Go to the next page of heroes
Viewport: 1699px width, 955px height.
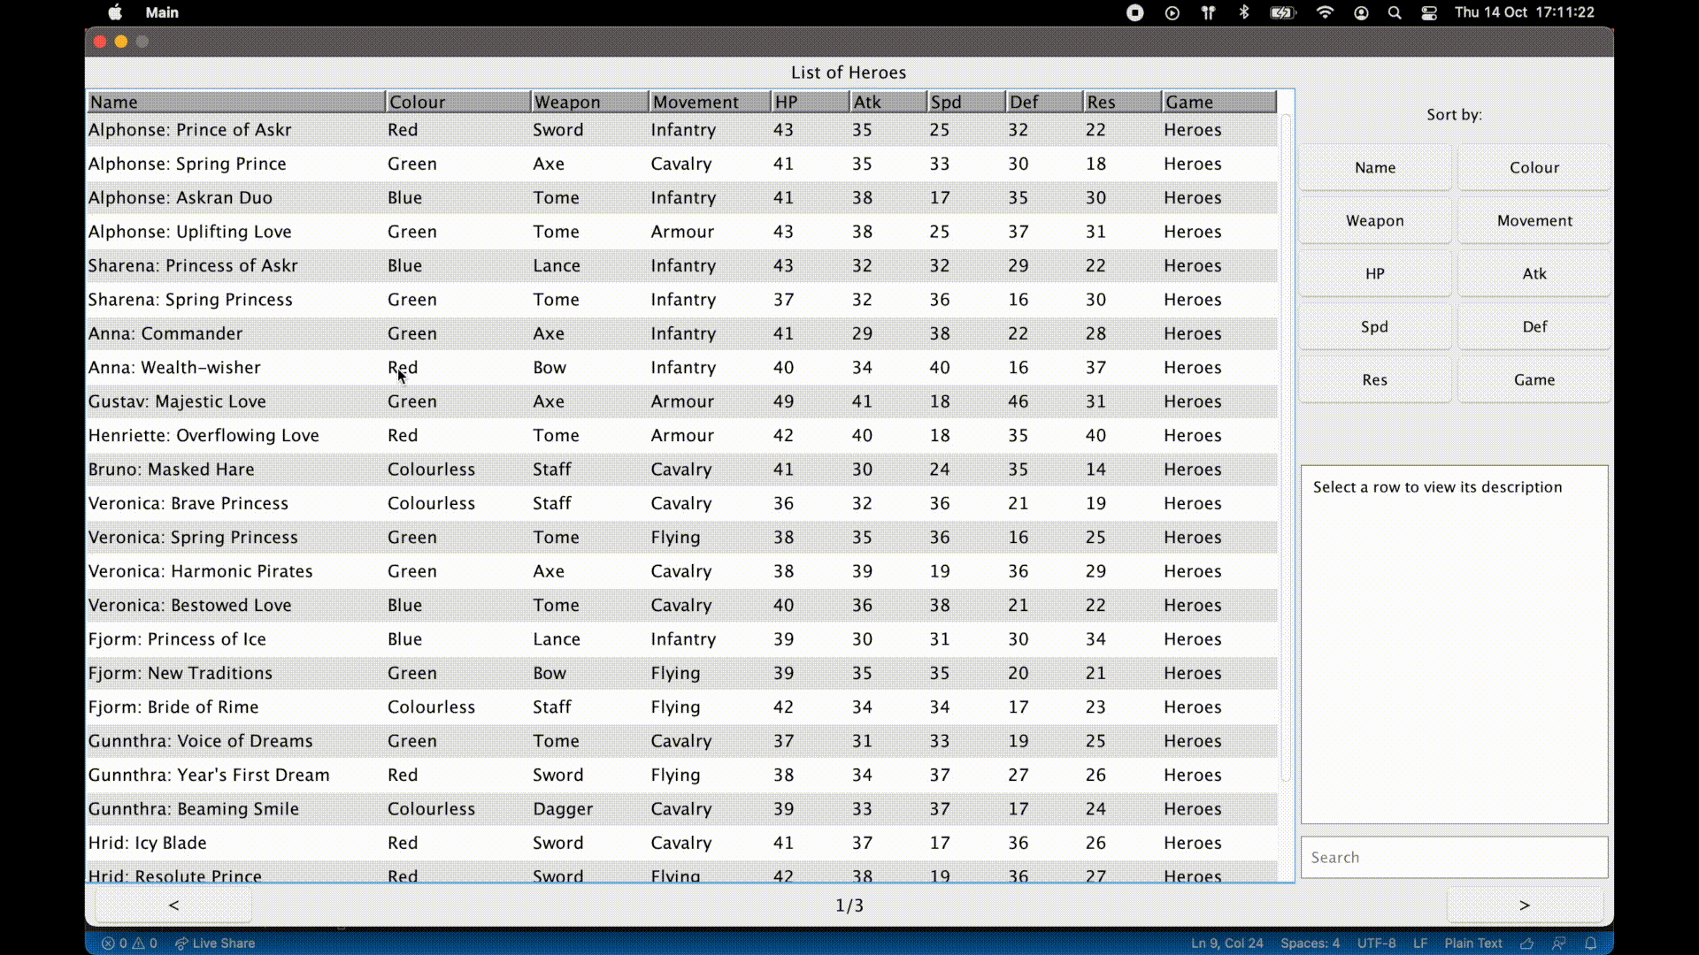point(1525,905)
